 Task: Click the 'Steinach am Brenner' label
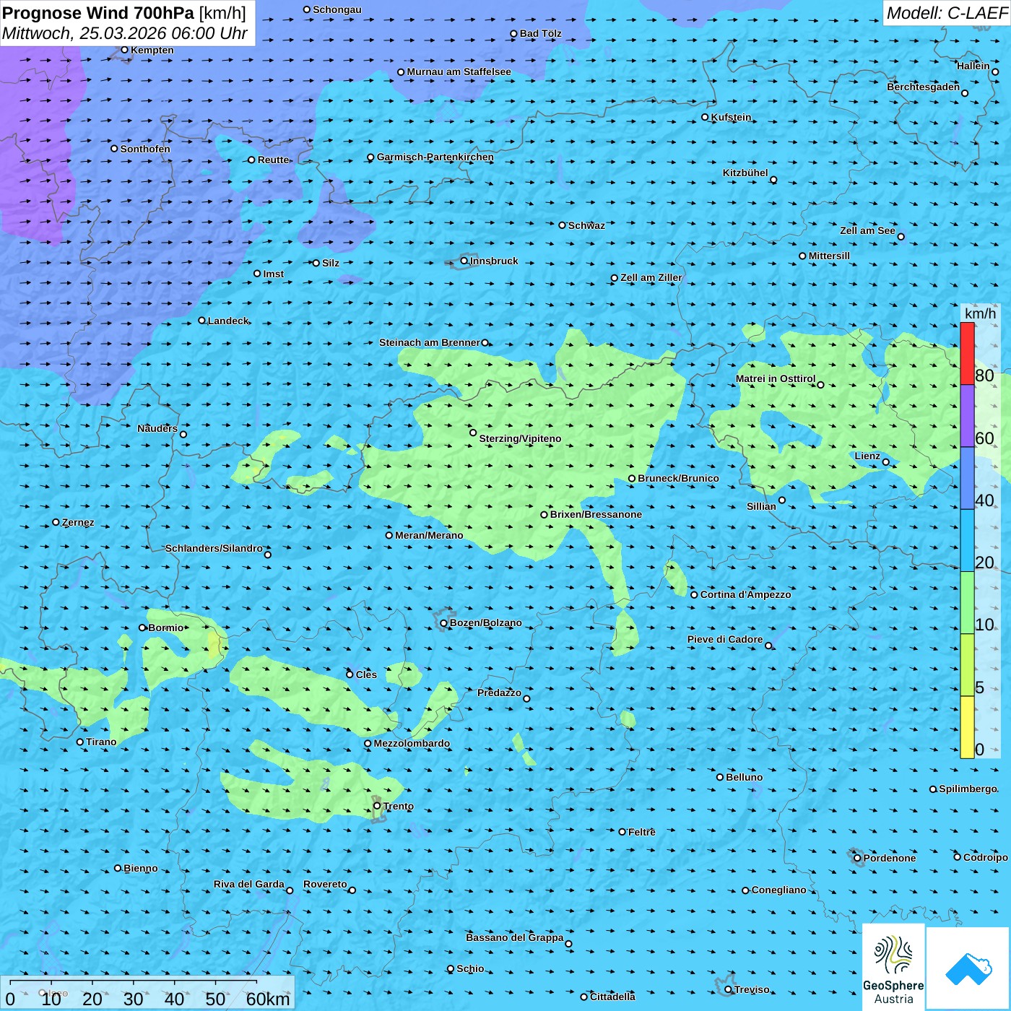pos(429,342)
